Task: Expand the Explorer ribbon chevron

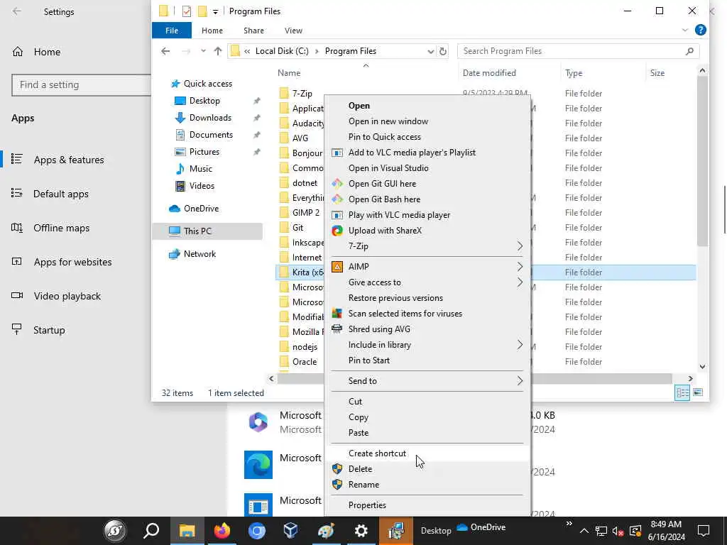Action: point(685,30)
